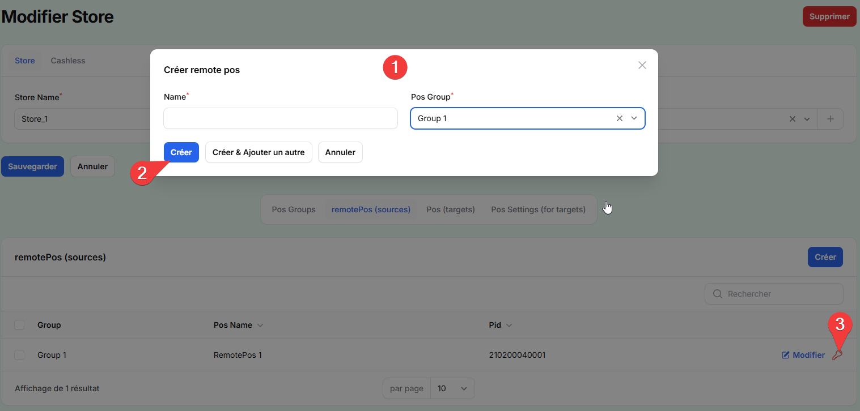Click the red Supprimer button
860x411 pixels.
tap(829, 16)
